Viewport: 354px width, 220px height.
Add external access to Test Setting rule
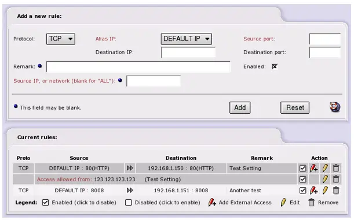(313, 168)
